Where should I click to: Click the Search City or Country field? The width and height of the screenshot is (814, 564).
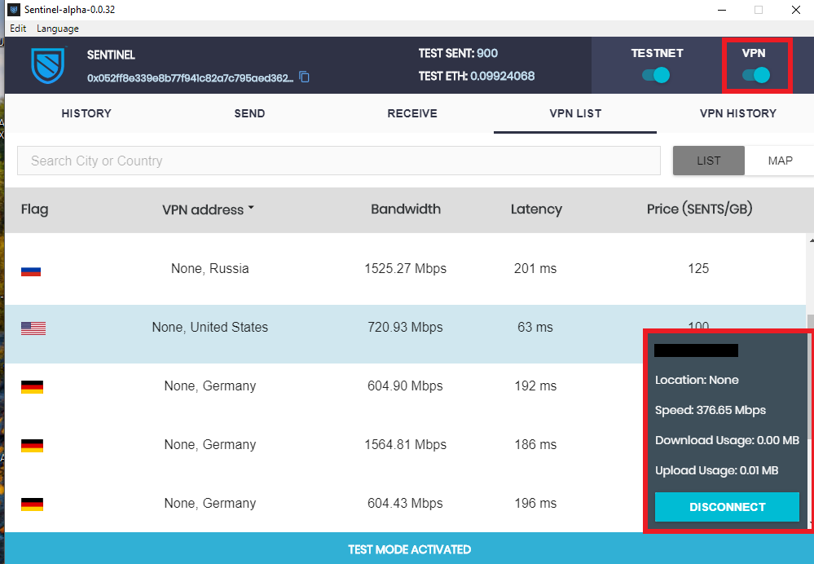click(339, 161)
